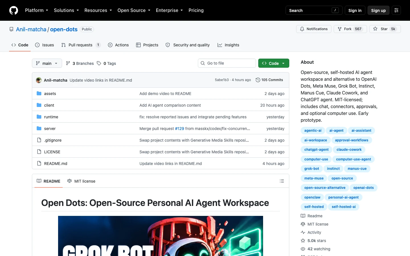410x256 pixels.
Task: Expand the Platform menu
Action: [x=37, y=10]
